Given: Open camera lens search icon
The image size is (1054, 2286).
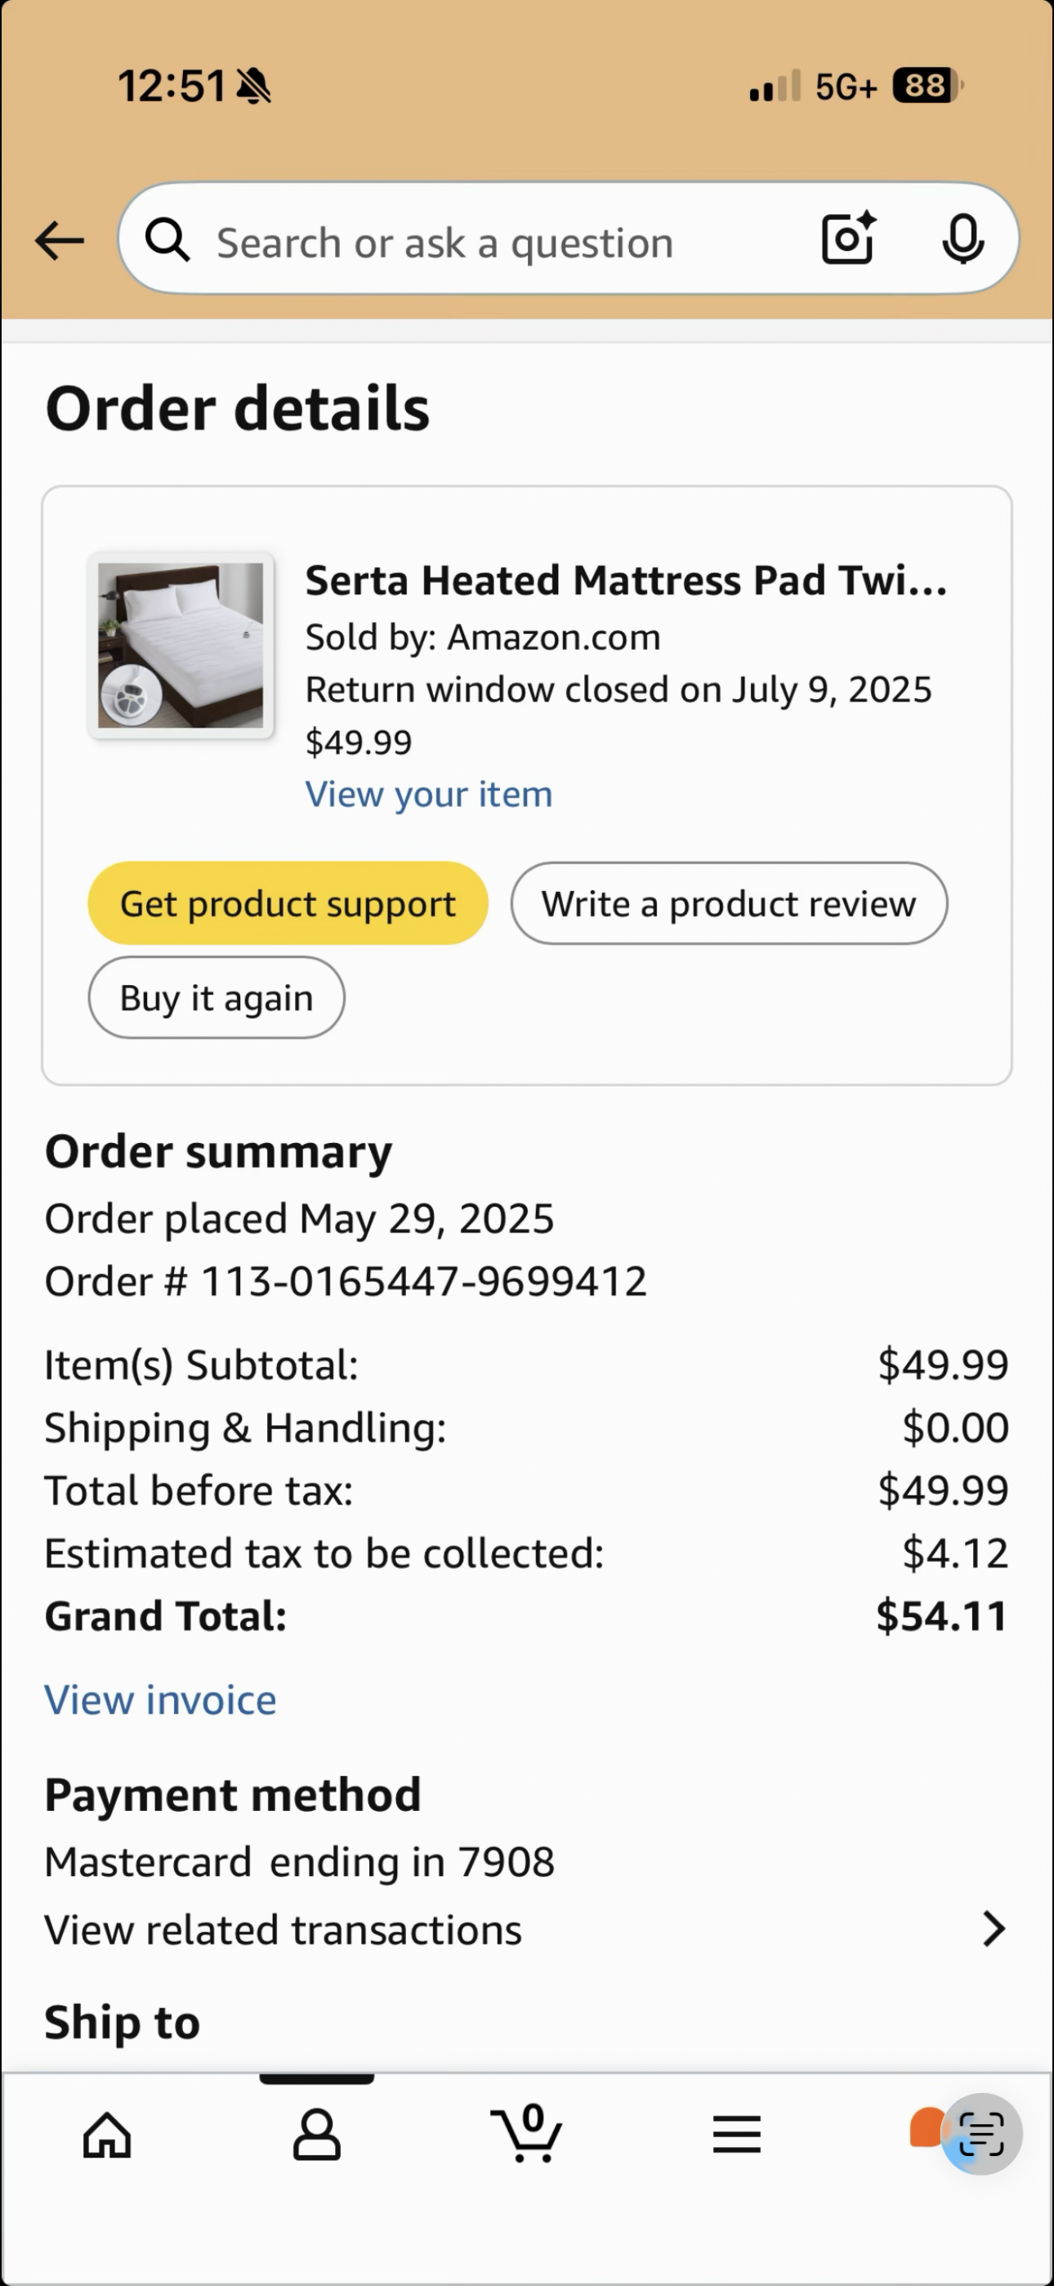Looking at the screenshot, I should click(848, 239).
